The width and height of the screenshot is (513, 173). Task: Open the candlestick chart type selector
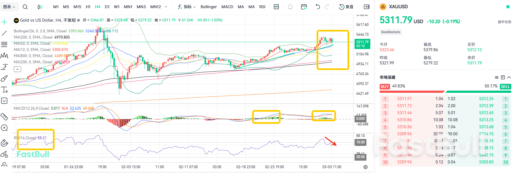click(40, 7)
